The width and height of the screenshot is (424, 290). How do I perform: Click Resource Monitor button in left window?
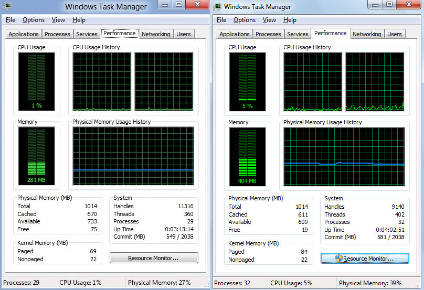(154, 258)
